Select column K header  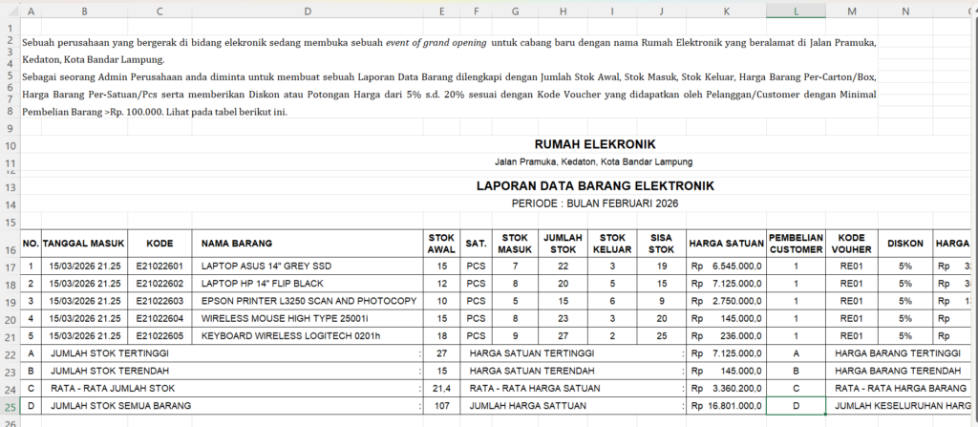click(727, 11)
